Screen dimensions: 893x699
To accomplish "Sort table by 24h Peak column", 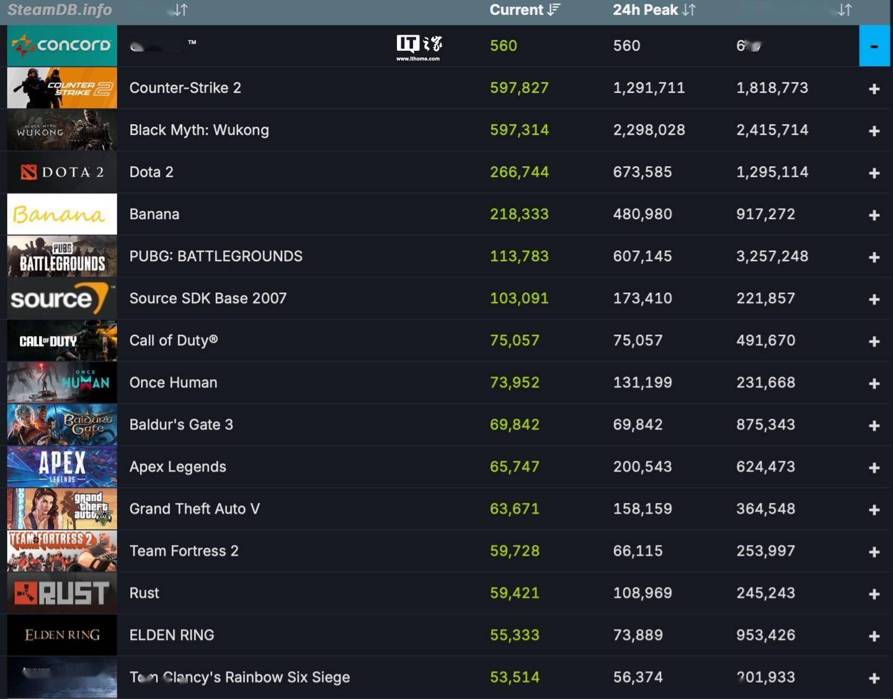I will coord(654,10).
